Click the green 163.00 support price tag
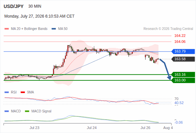196x133 pixels. pyautogui.click(x=183, y=80)
